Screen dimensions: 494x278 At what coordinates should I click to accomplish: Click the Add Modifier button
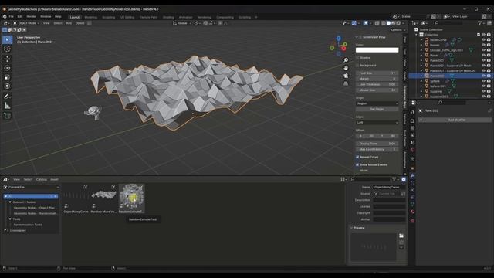click(455, 120)
